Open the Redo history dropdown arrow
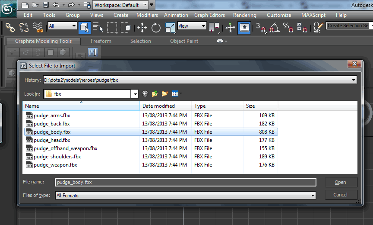 79,5
